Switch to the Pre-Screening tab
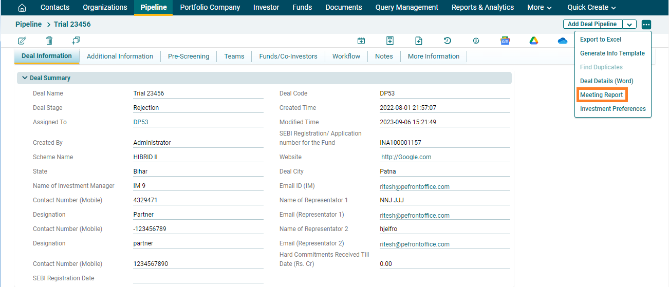 tap(189, 56)
